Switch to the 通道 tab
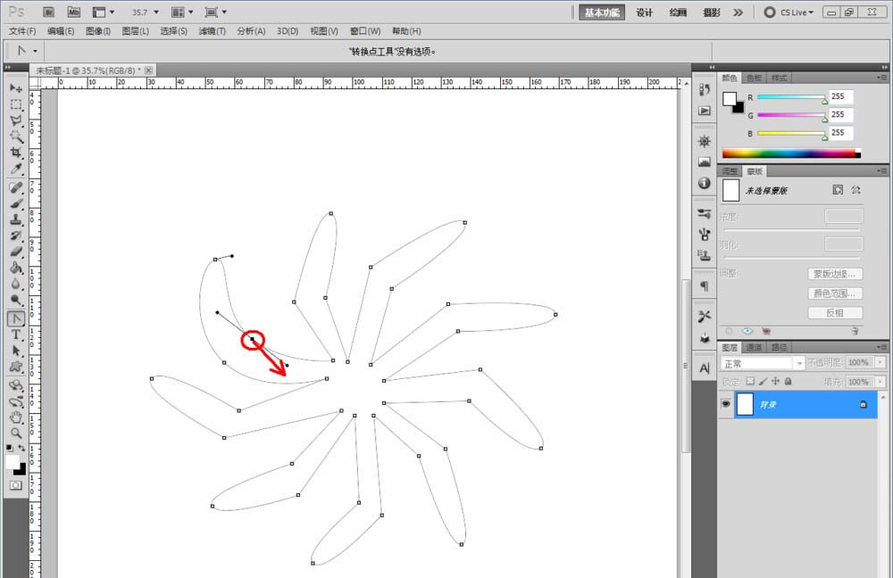 pos(754,347)
